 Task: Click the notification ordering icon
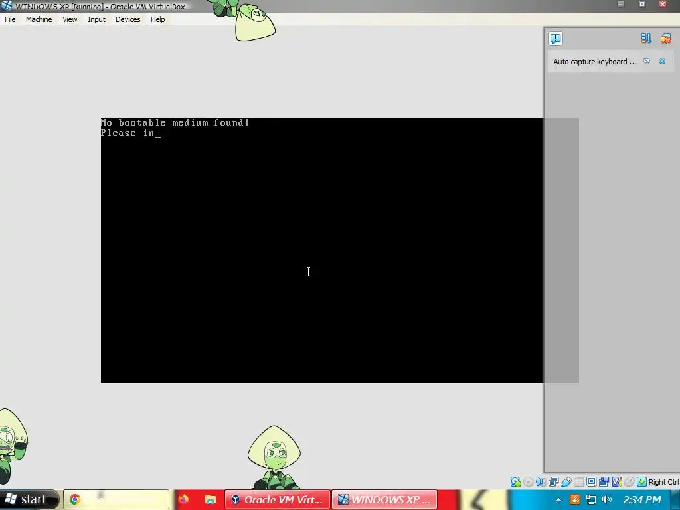(x=646, y=39)
